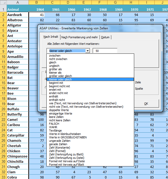Click the 'Clam' cell
The height and width of the screenshot is (179, 168).
coord(18,172)
